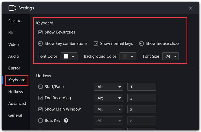Select the Save to sidebar item
The width and height of the screenshot is (201, 132).
tap(15, 21)
